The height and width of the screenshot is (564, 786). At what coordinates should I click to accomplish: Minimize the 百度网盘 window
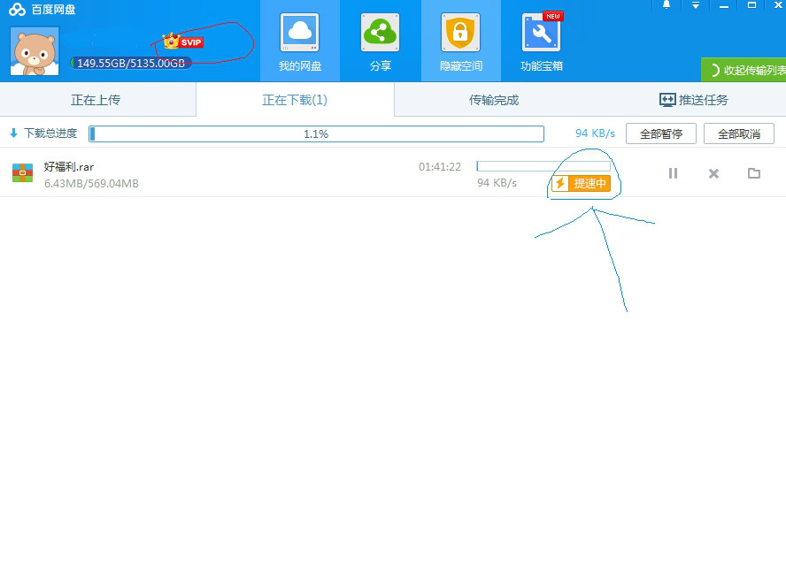(723, 5)
